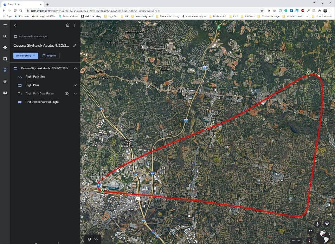Image resolution: width=335 pixels, height=244 pixels.
Task: Open Voyager from the sidebar
Action: [x=5, y=47]
